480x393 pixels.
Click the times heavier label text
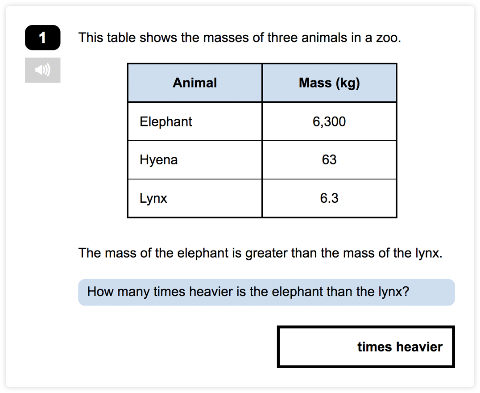click(x=400, y=347)
